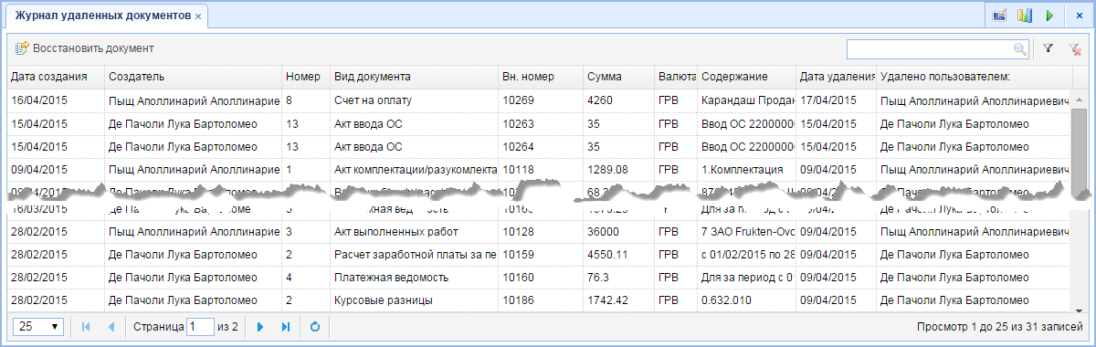Select the Расчет заработной платы row
Viewport: 1096px width, 347px height.
539,255
